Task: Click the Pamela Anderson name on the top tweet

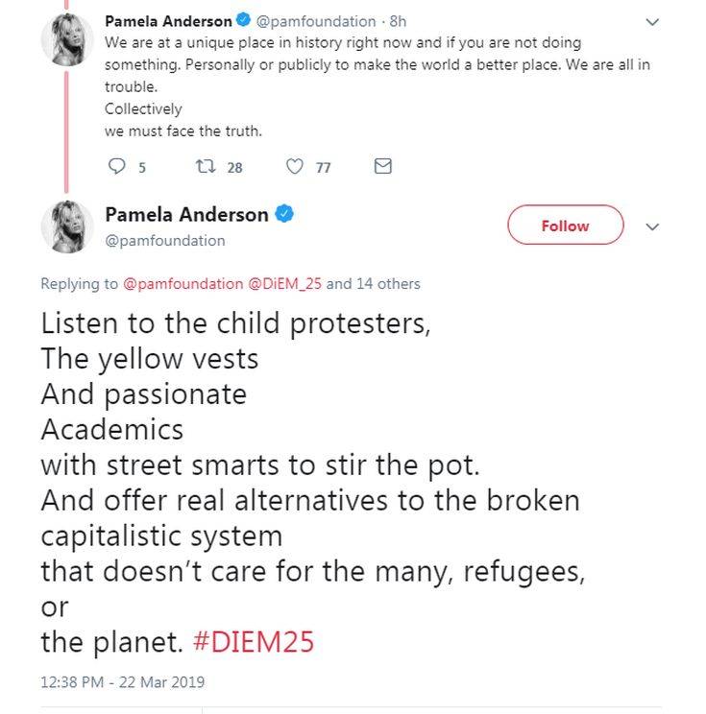Action: coord(168,21)
